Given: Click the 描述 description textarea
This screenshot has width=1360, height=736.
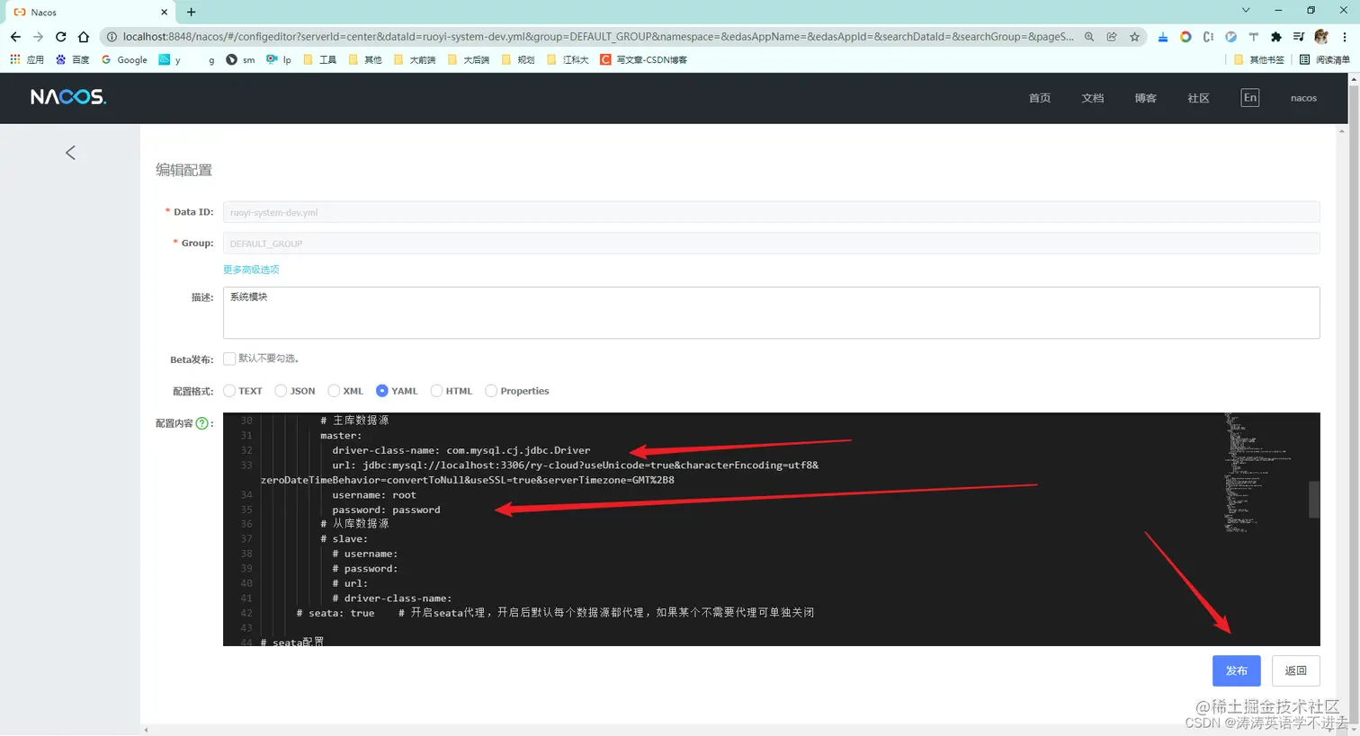Looking at the screenshot, I should (x=771, y=313).
